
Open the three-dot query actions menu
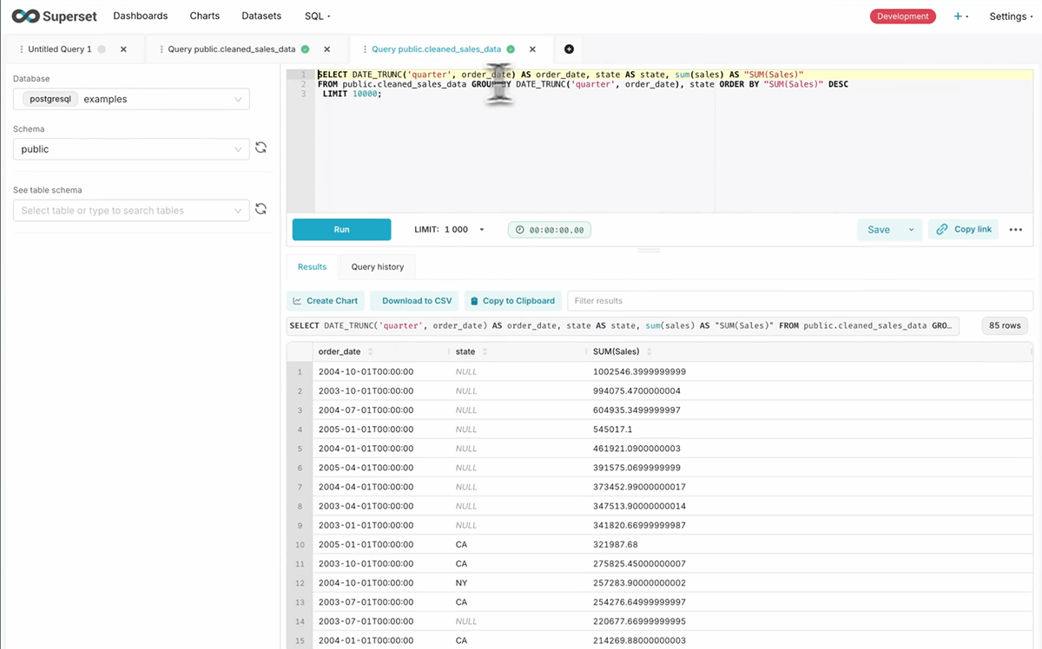[x=1016, y=230]
